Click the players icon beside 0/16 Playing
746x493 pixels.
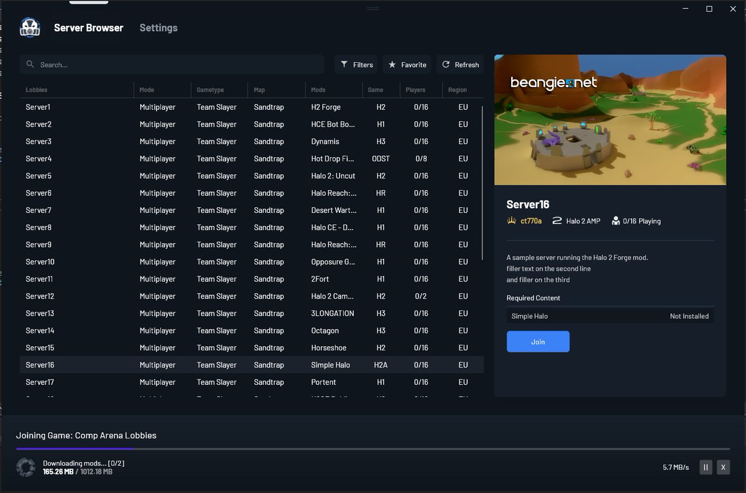click(x=615, y=220)
